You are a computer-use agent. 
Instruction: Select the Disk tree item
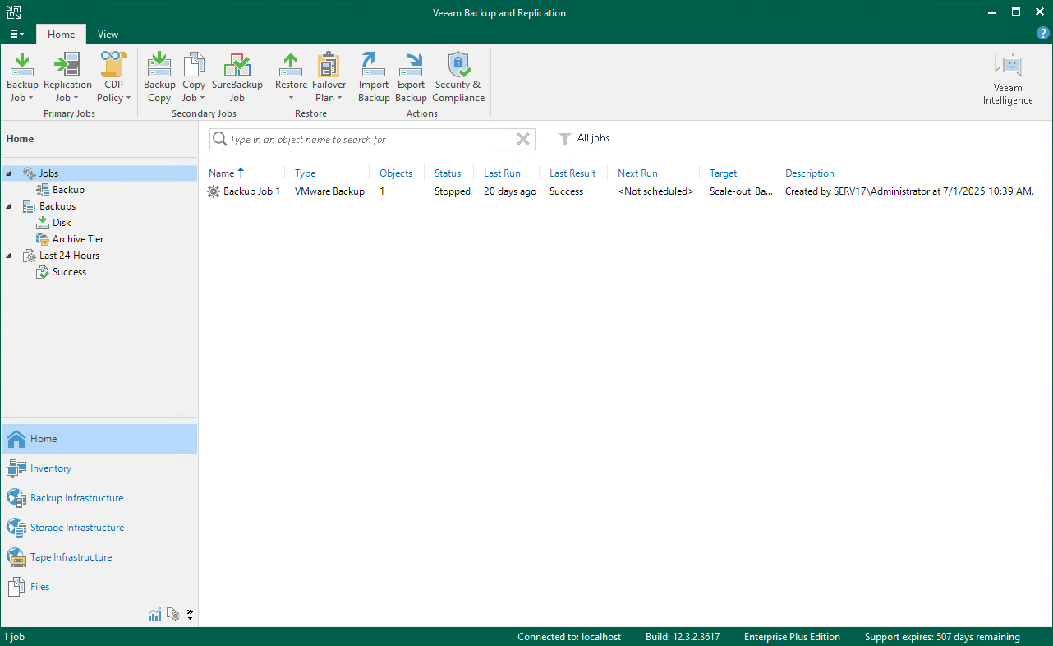click(62, 223)
